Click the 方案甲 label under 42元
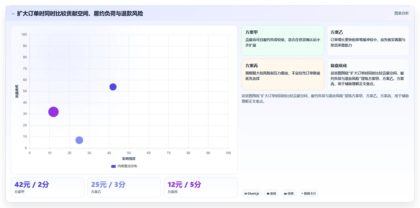The height and width of the screenshot is (208, 420). click(19, 192)
